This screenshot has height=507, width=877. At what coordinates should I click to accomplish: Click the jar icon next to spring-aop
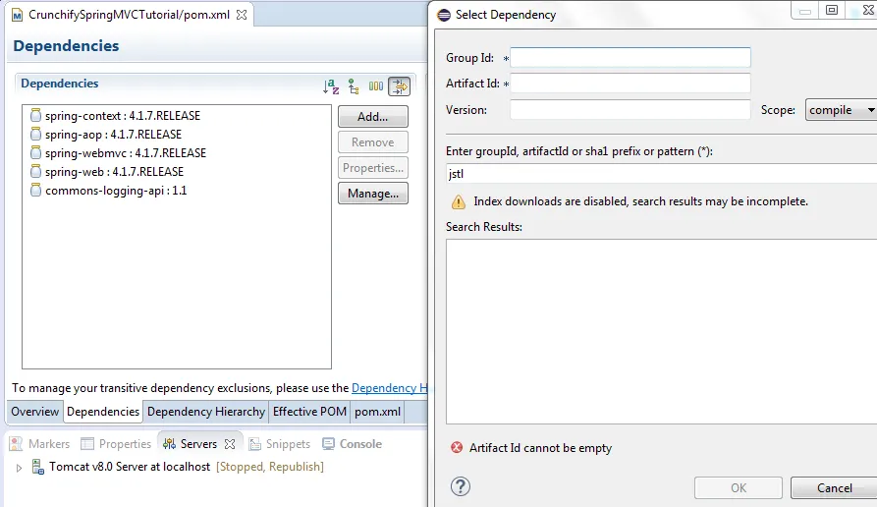(x=35, y=135)
